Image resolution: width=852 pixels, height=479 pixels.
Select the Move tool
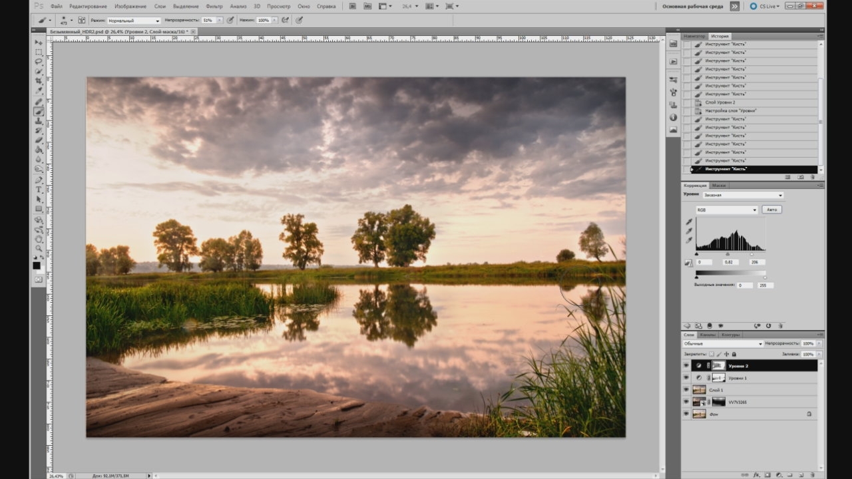click(x=39, y=43)
